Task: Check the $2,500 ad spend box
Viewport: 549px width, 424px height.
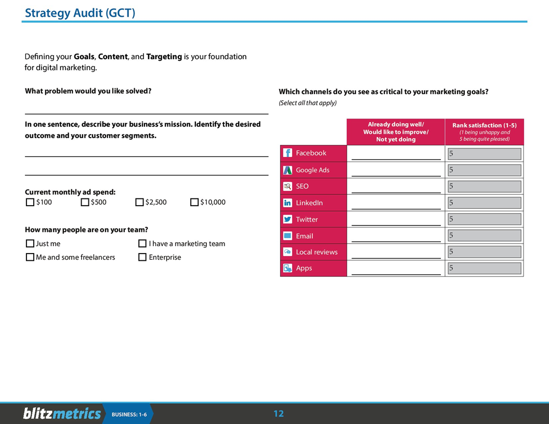Action: point(139,202)
